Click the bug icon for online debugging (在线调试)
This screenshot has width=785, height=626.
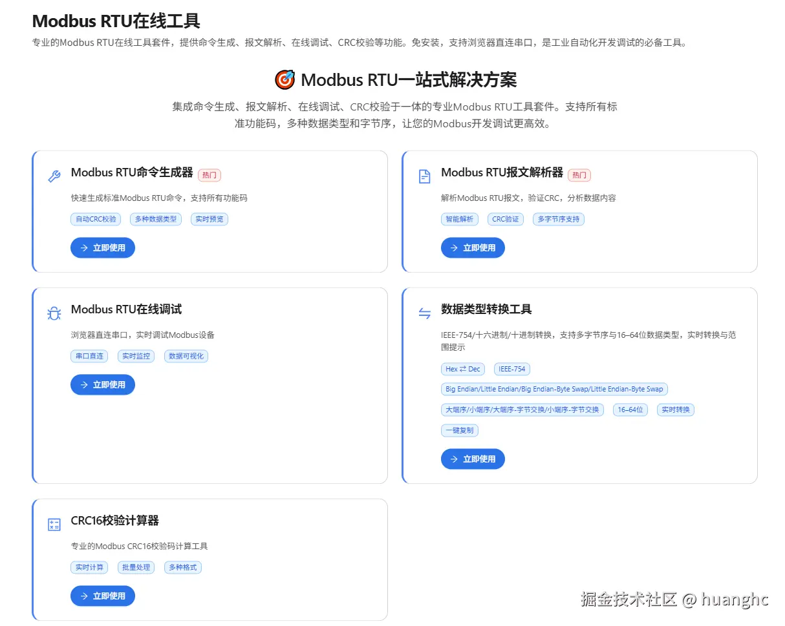click(x=54, y=313)
